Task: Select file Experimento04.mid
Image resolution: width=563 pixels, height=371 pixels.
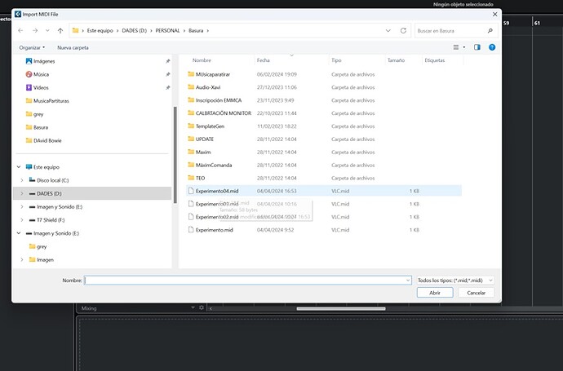Action: (x=324, y=191)
